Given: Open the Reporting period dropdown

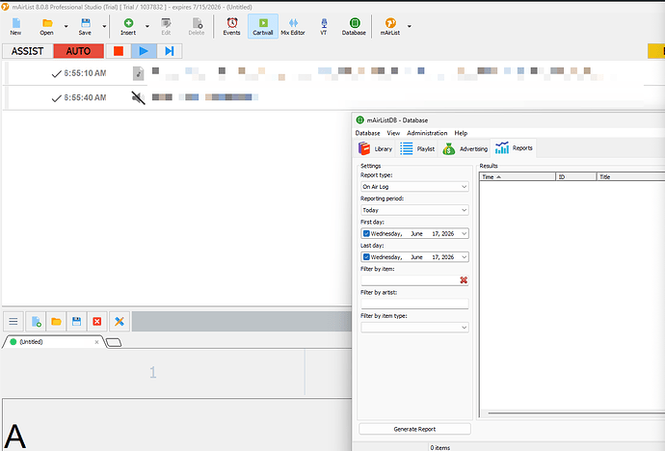Looking at the screenshot, I should 414,210.
